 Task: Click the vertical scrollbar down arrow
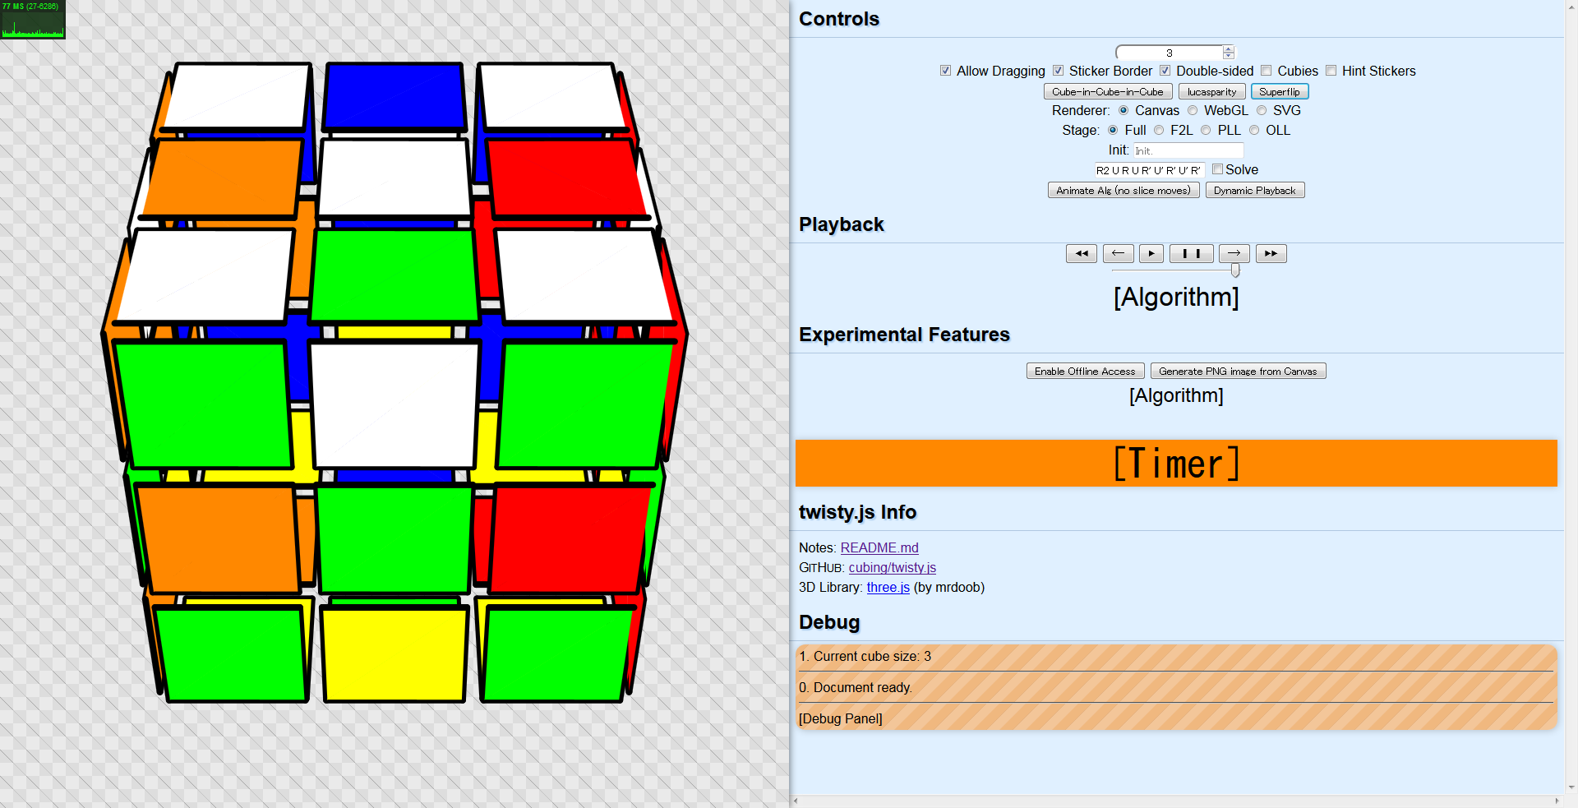[1571, 787]
